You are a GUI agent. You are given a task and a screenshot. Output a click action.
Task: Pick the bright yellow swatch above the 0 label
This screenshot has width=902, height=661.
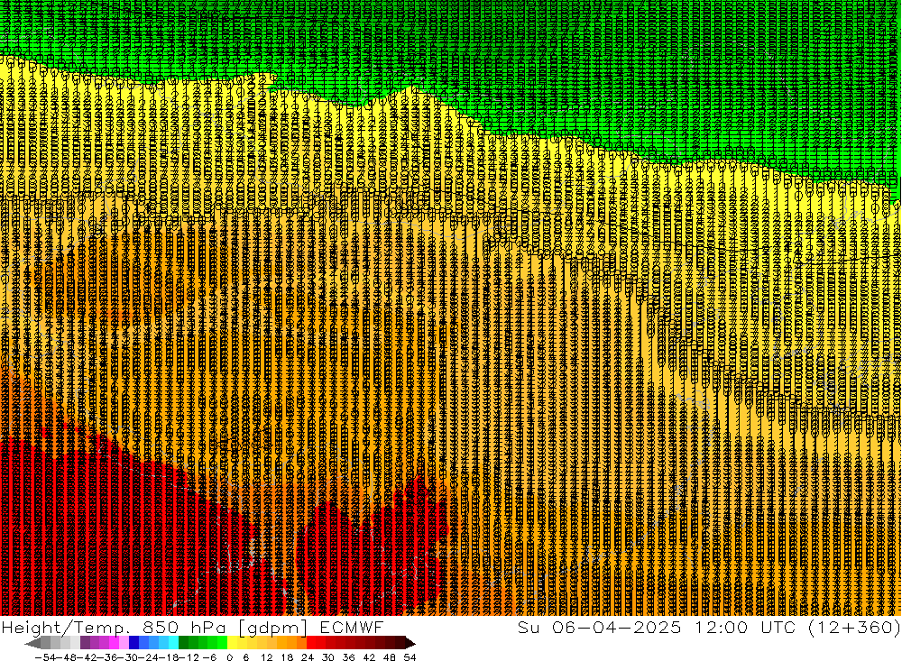[233, 643]
